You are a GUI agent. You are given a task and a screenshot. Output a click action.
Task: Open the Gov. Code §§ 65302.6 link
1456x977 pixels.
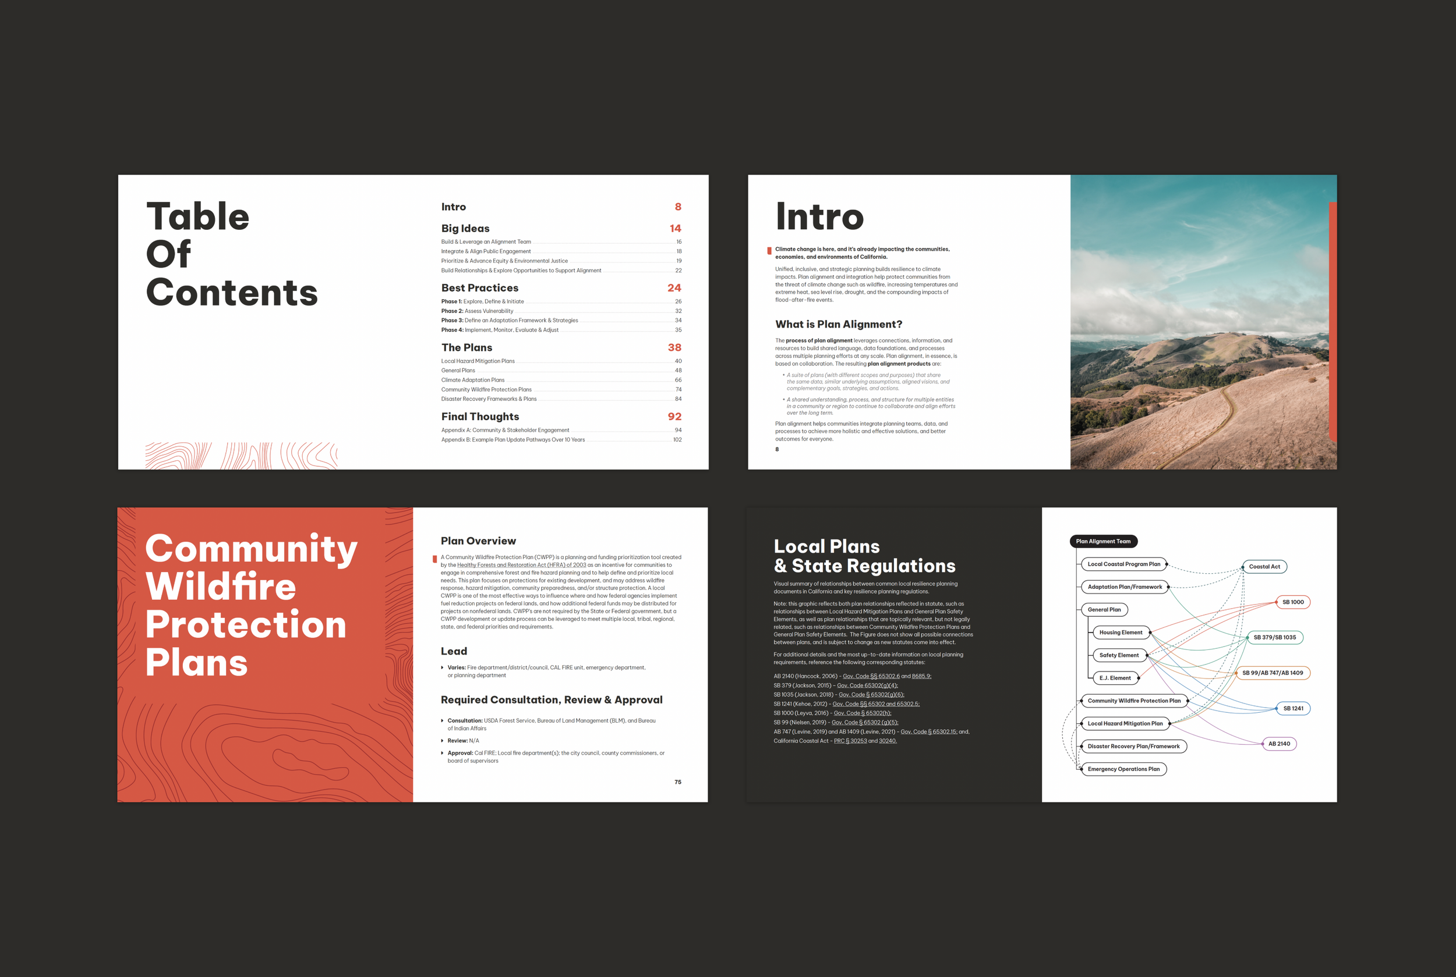(871, 676)
